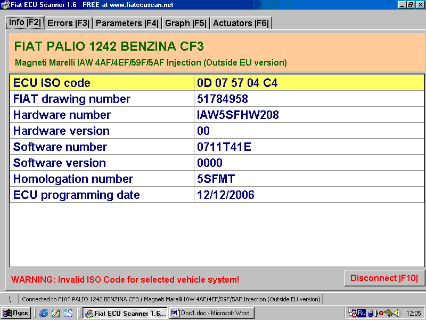Viewport: 426px width, 320px height.
Task: Open the Errors |F3| tab
Action: click(x=69, y=23)
